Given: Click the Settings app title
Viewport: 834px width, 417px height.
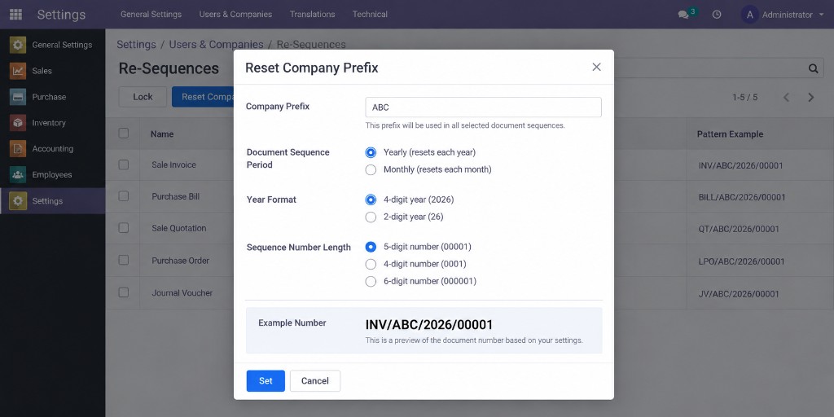Looking at the screenshot, I should coord(61,15).
